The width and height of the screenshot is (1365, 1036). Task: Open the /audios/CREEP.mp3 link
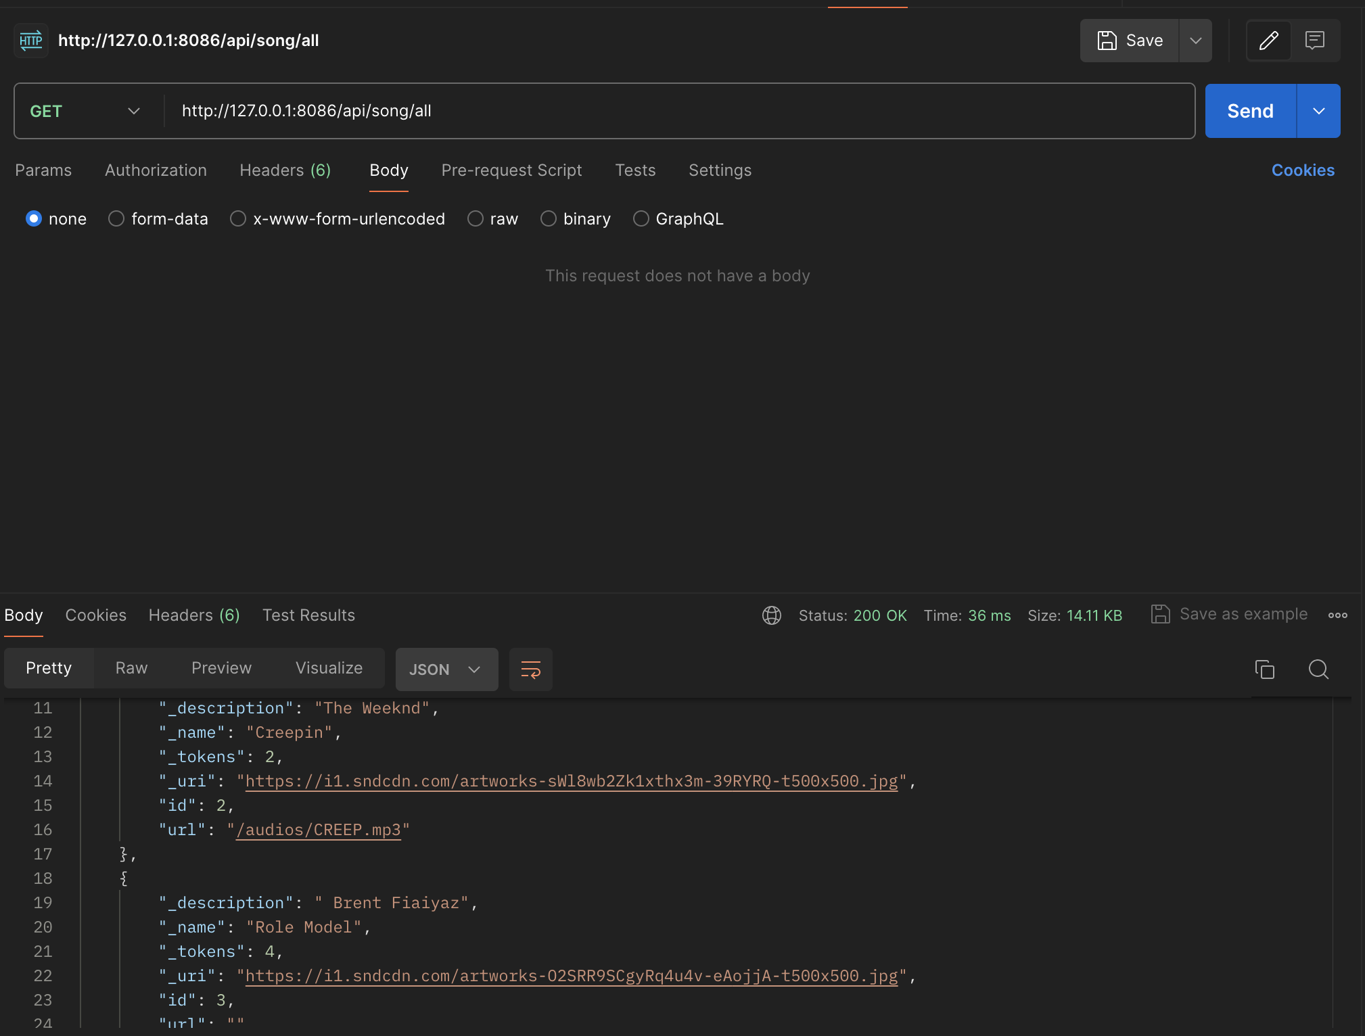point(318,830)
